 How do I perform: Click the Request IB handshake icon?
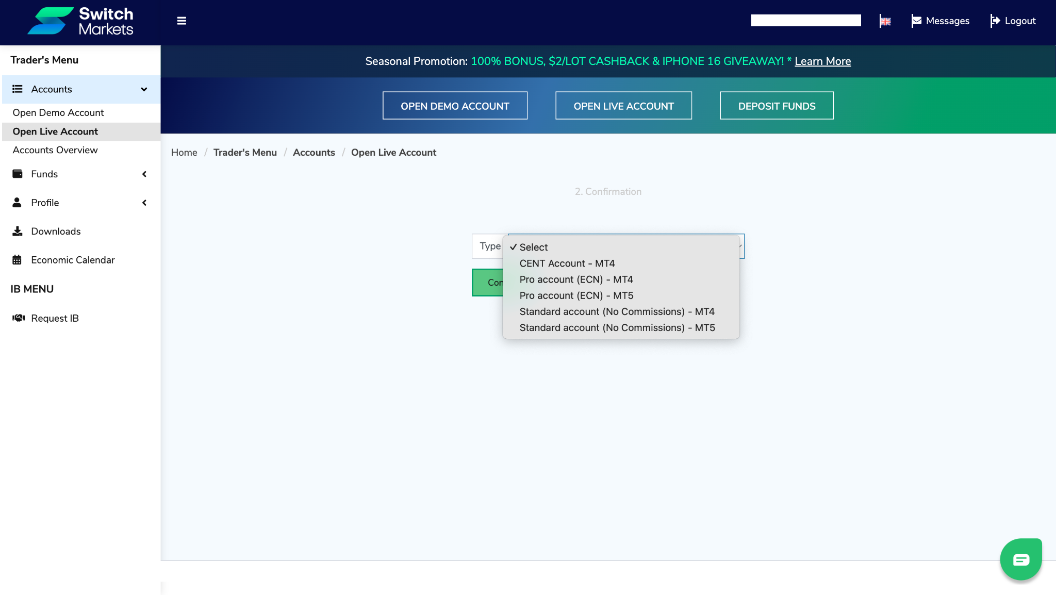tap(19, 318)
